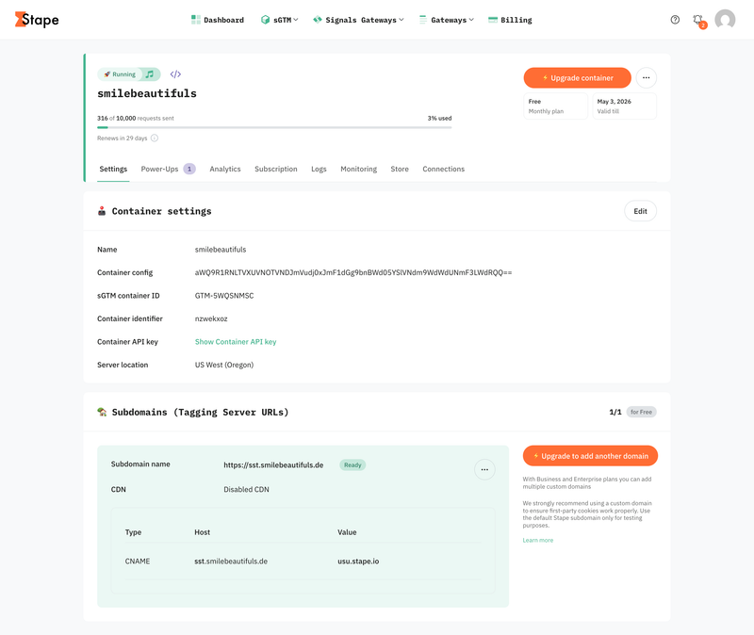Click Edit container settings button
754x635 pixels.
[640, 211]
